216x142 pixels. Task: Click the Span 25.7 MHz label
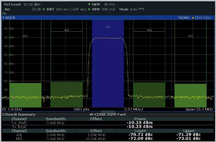click(x=199, y=110)
